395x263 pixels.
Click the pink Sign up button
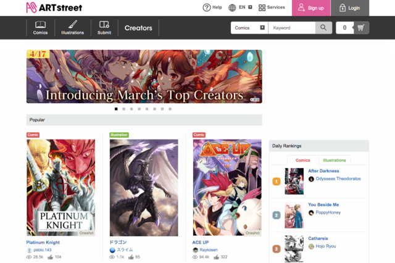click(311, 8)
